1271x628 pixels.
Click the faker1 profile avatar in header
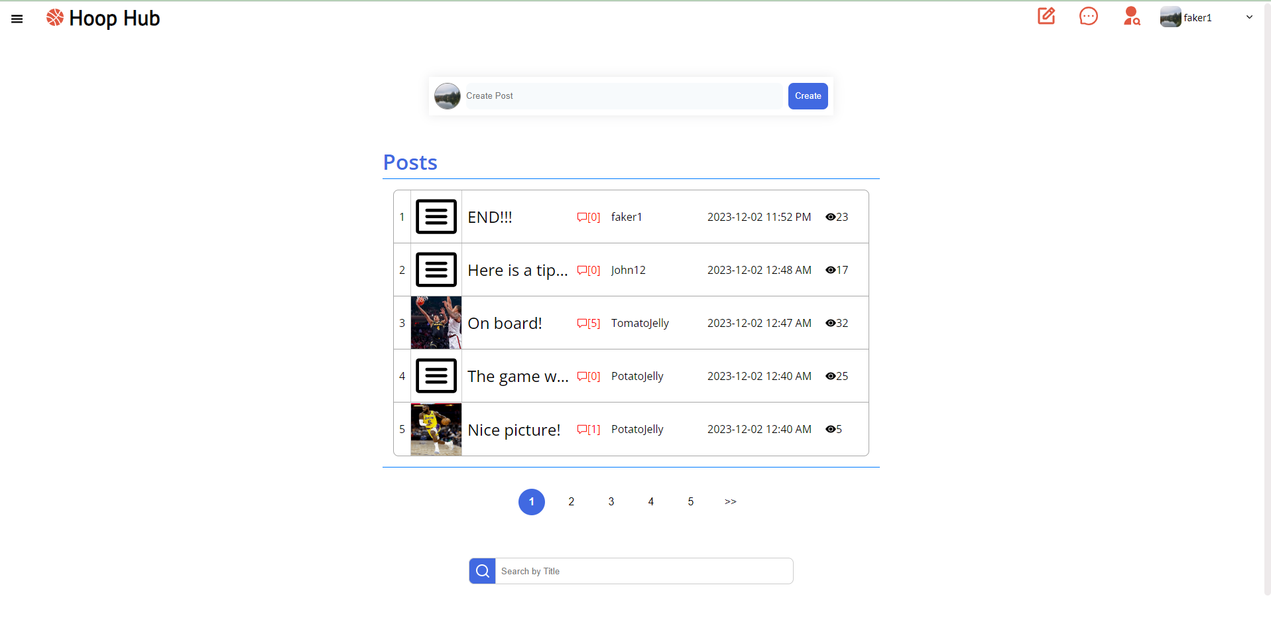[1170, 18]
